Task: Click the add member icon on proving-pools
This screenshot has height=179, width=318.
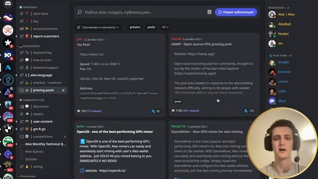Action: pos(63,90)
